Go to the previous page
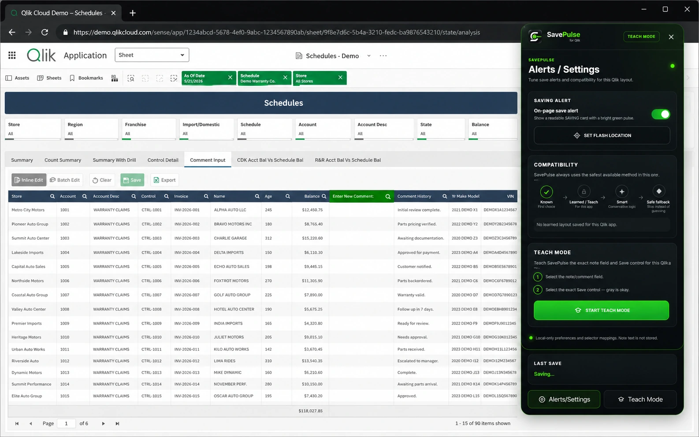The image size is (699, 437). click(30, 424)
